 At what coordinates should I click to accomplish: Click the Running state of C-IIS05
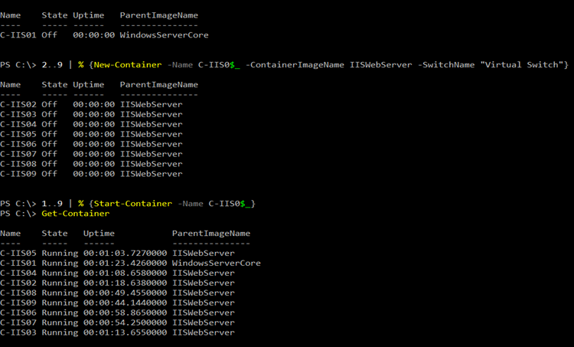pos(60,254)
